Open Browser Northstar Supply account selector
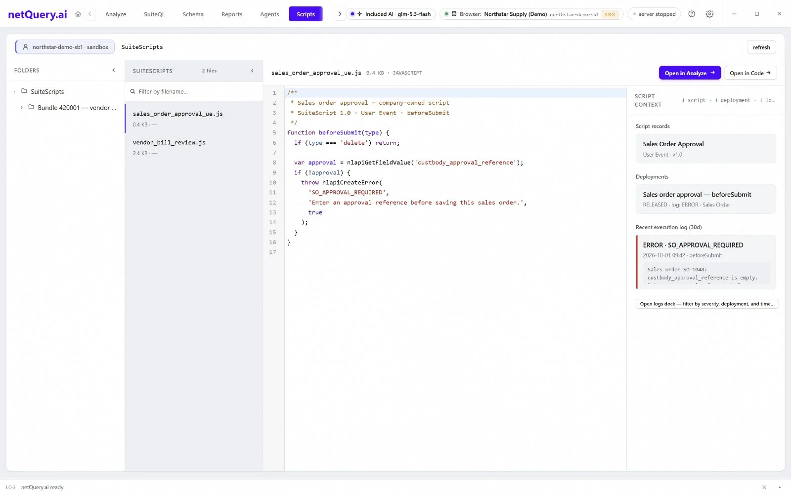Viewport: 791px width, 494px height. [531, 14]
